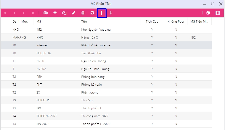
Task: Click the film strip icon in toolbar
Action: coord(217,13)
